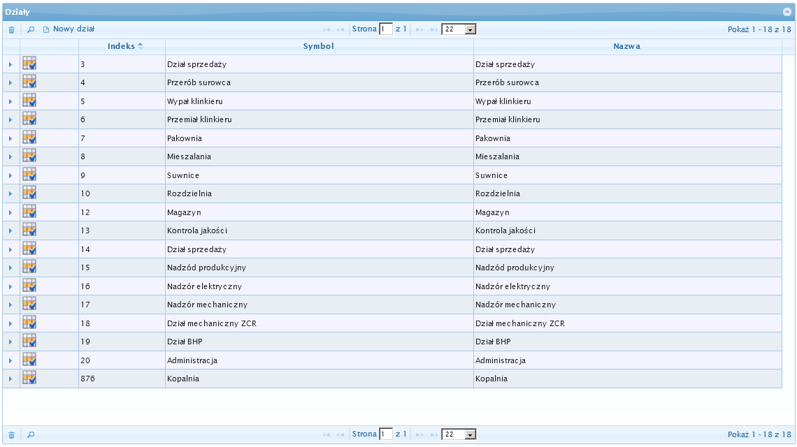Expand the Przerób surowca row
The image size is (797, 447).
tap(10, 83)
